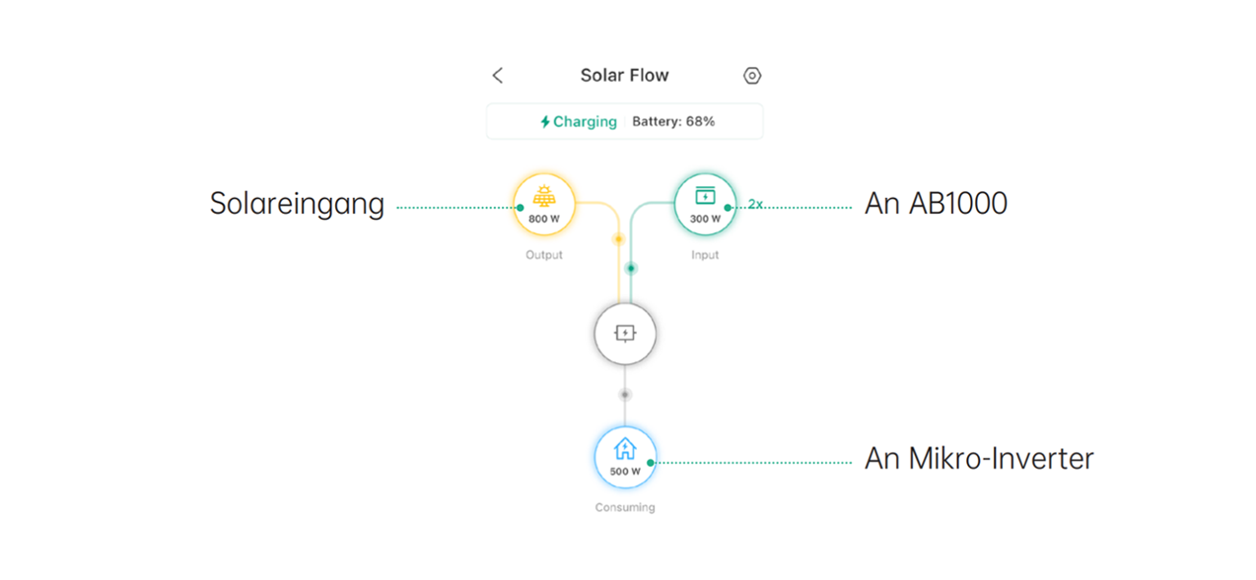This screenshot has width=1256, height=580.
Task: Click the blue house consumption icon
Action: pyautogui.click(x=625, y=450)
